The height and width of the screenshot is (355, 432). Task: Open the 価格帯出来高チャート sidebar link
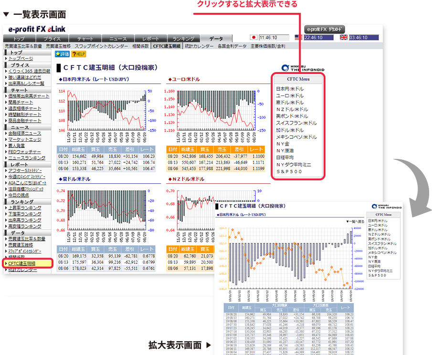click(x=29, y=96)
